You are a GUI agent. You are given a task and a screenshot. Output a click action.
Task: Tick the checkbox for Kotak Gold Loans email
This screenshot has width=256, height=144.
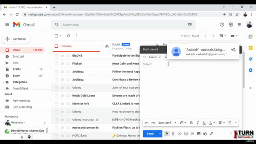[x=56, y=96]
